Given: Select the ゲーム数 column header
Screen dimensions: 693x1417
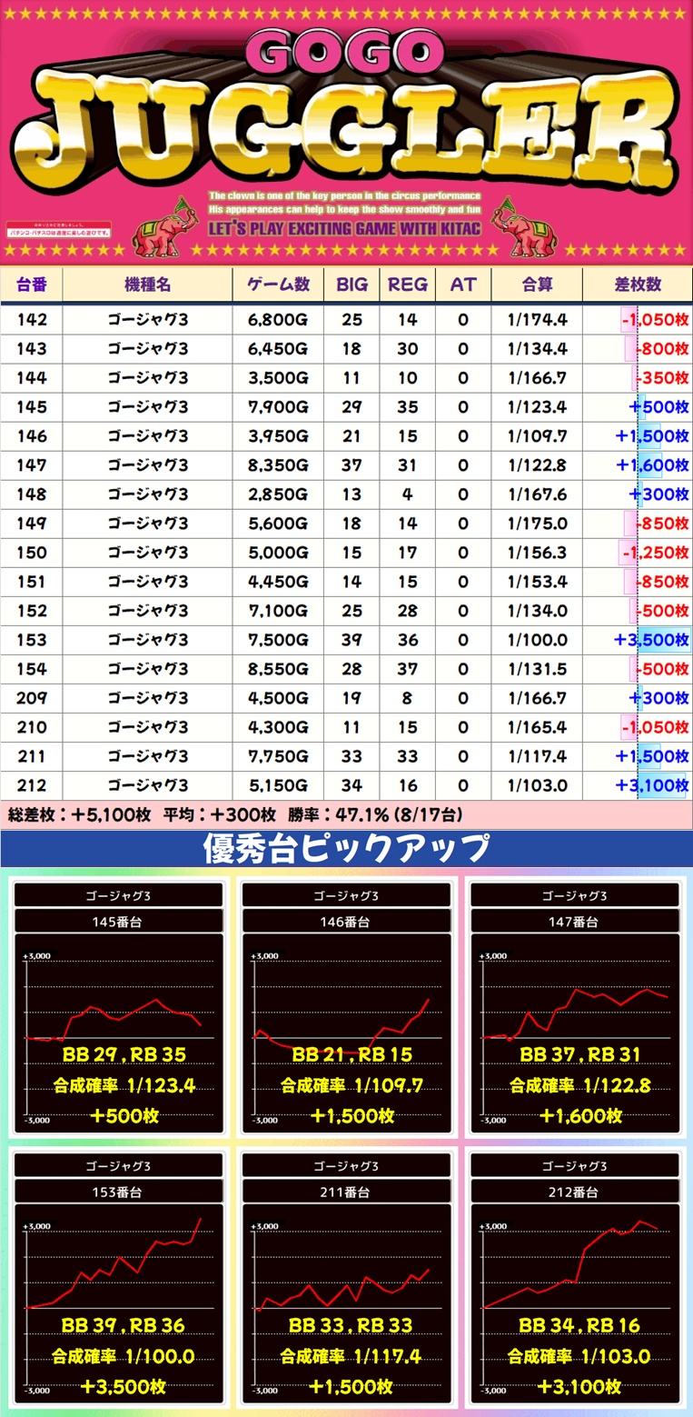Looking at the screenshot, I should point(278,284).
